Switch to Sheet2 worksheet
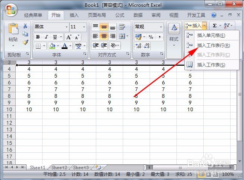 click(x=59, y=168)
